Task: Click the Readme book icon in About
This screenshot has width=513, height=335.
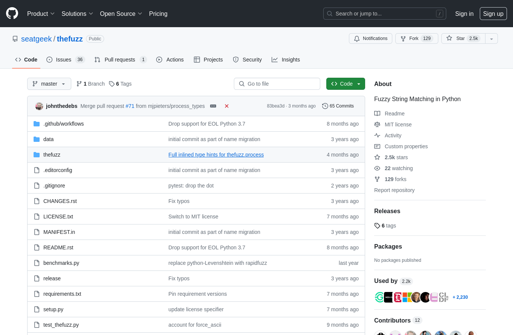Action: click(377, 114)
